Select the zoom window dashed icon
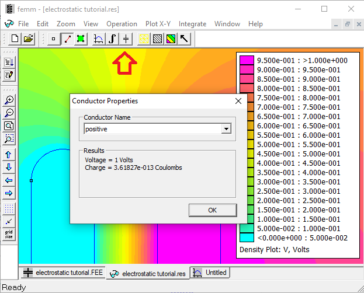This screenshot has height=293, width=364. pos(9,139)
